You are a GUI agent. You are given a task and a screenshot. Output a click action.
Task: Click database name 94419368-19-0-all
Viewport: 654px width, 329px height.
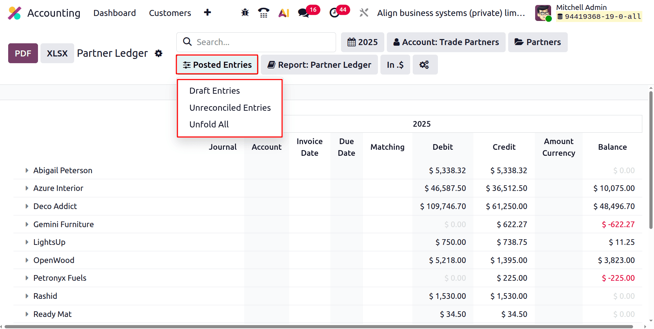click(599, 17)
